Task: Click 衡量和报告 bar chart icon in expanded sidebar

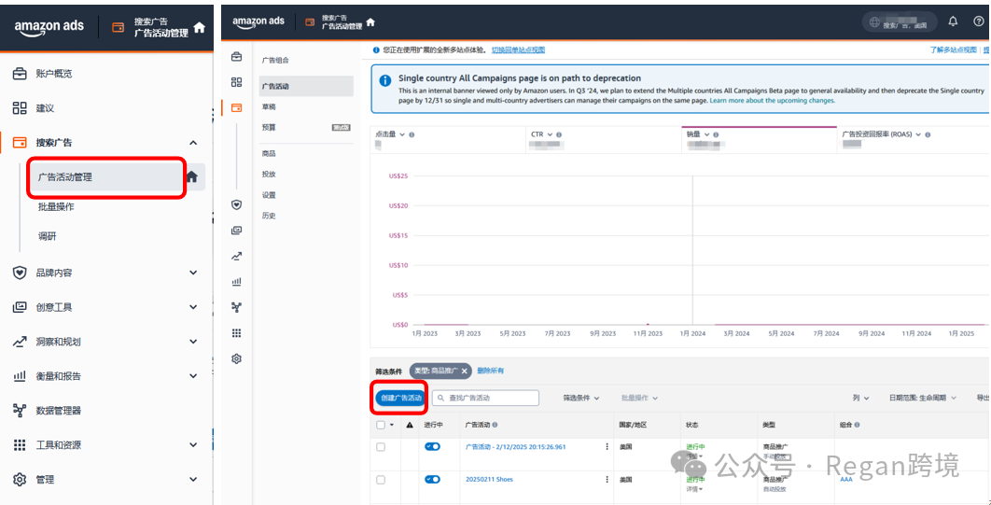Action: click(x=20, y=376)
